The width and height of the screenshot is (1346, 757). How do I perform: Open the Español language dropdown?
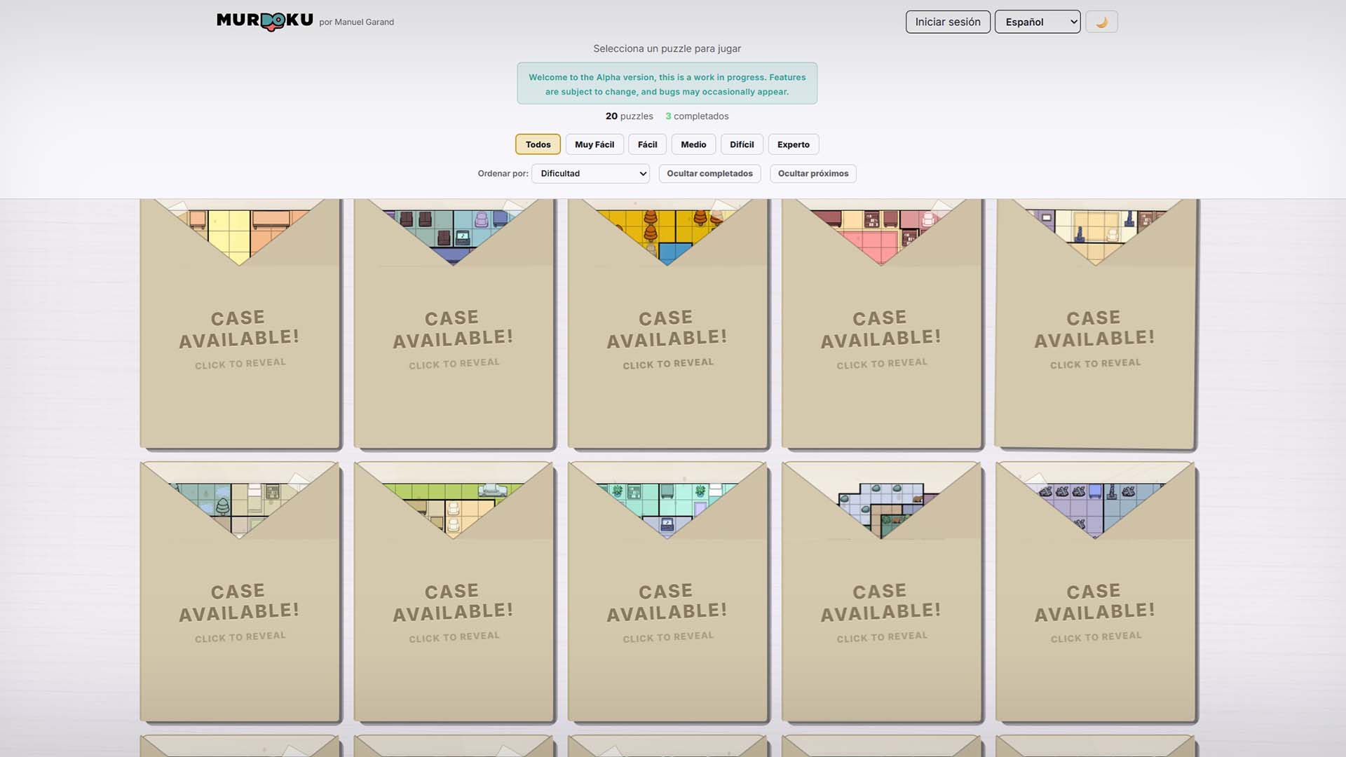(x=1038, y=22)
